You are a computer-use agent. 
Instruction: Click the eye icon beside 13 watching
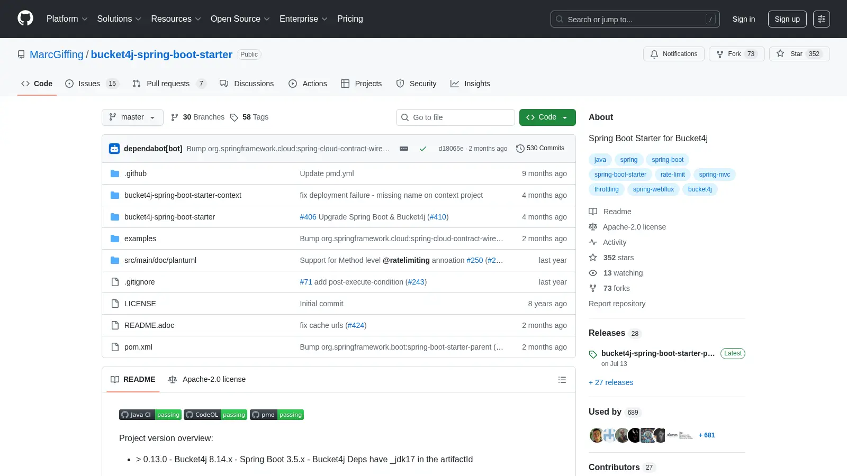point(593,273)
